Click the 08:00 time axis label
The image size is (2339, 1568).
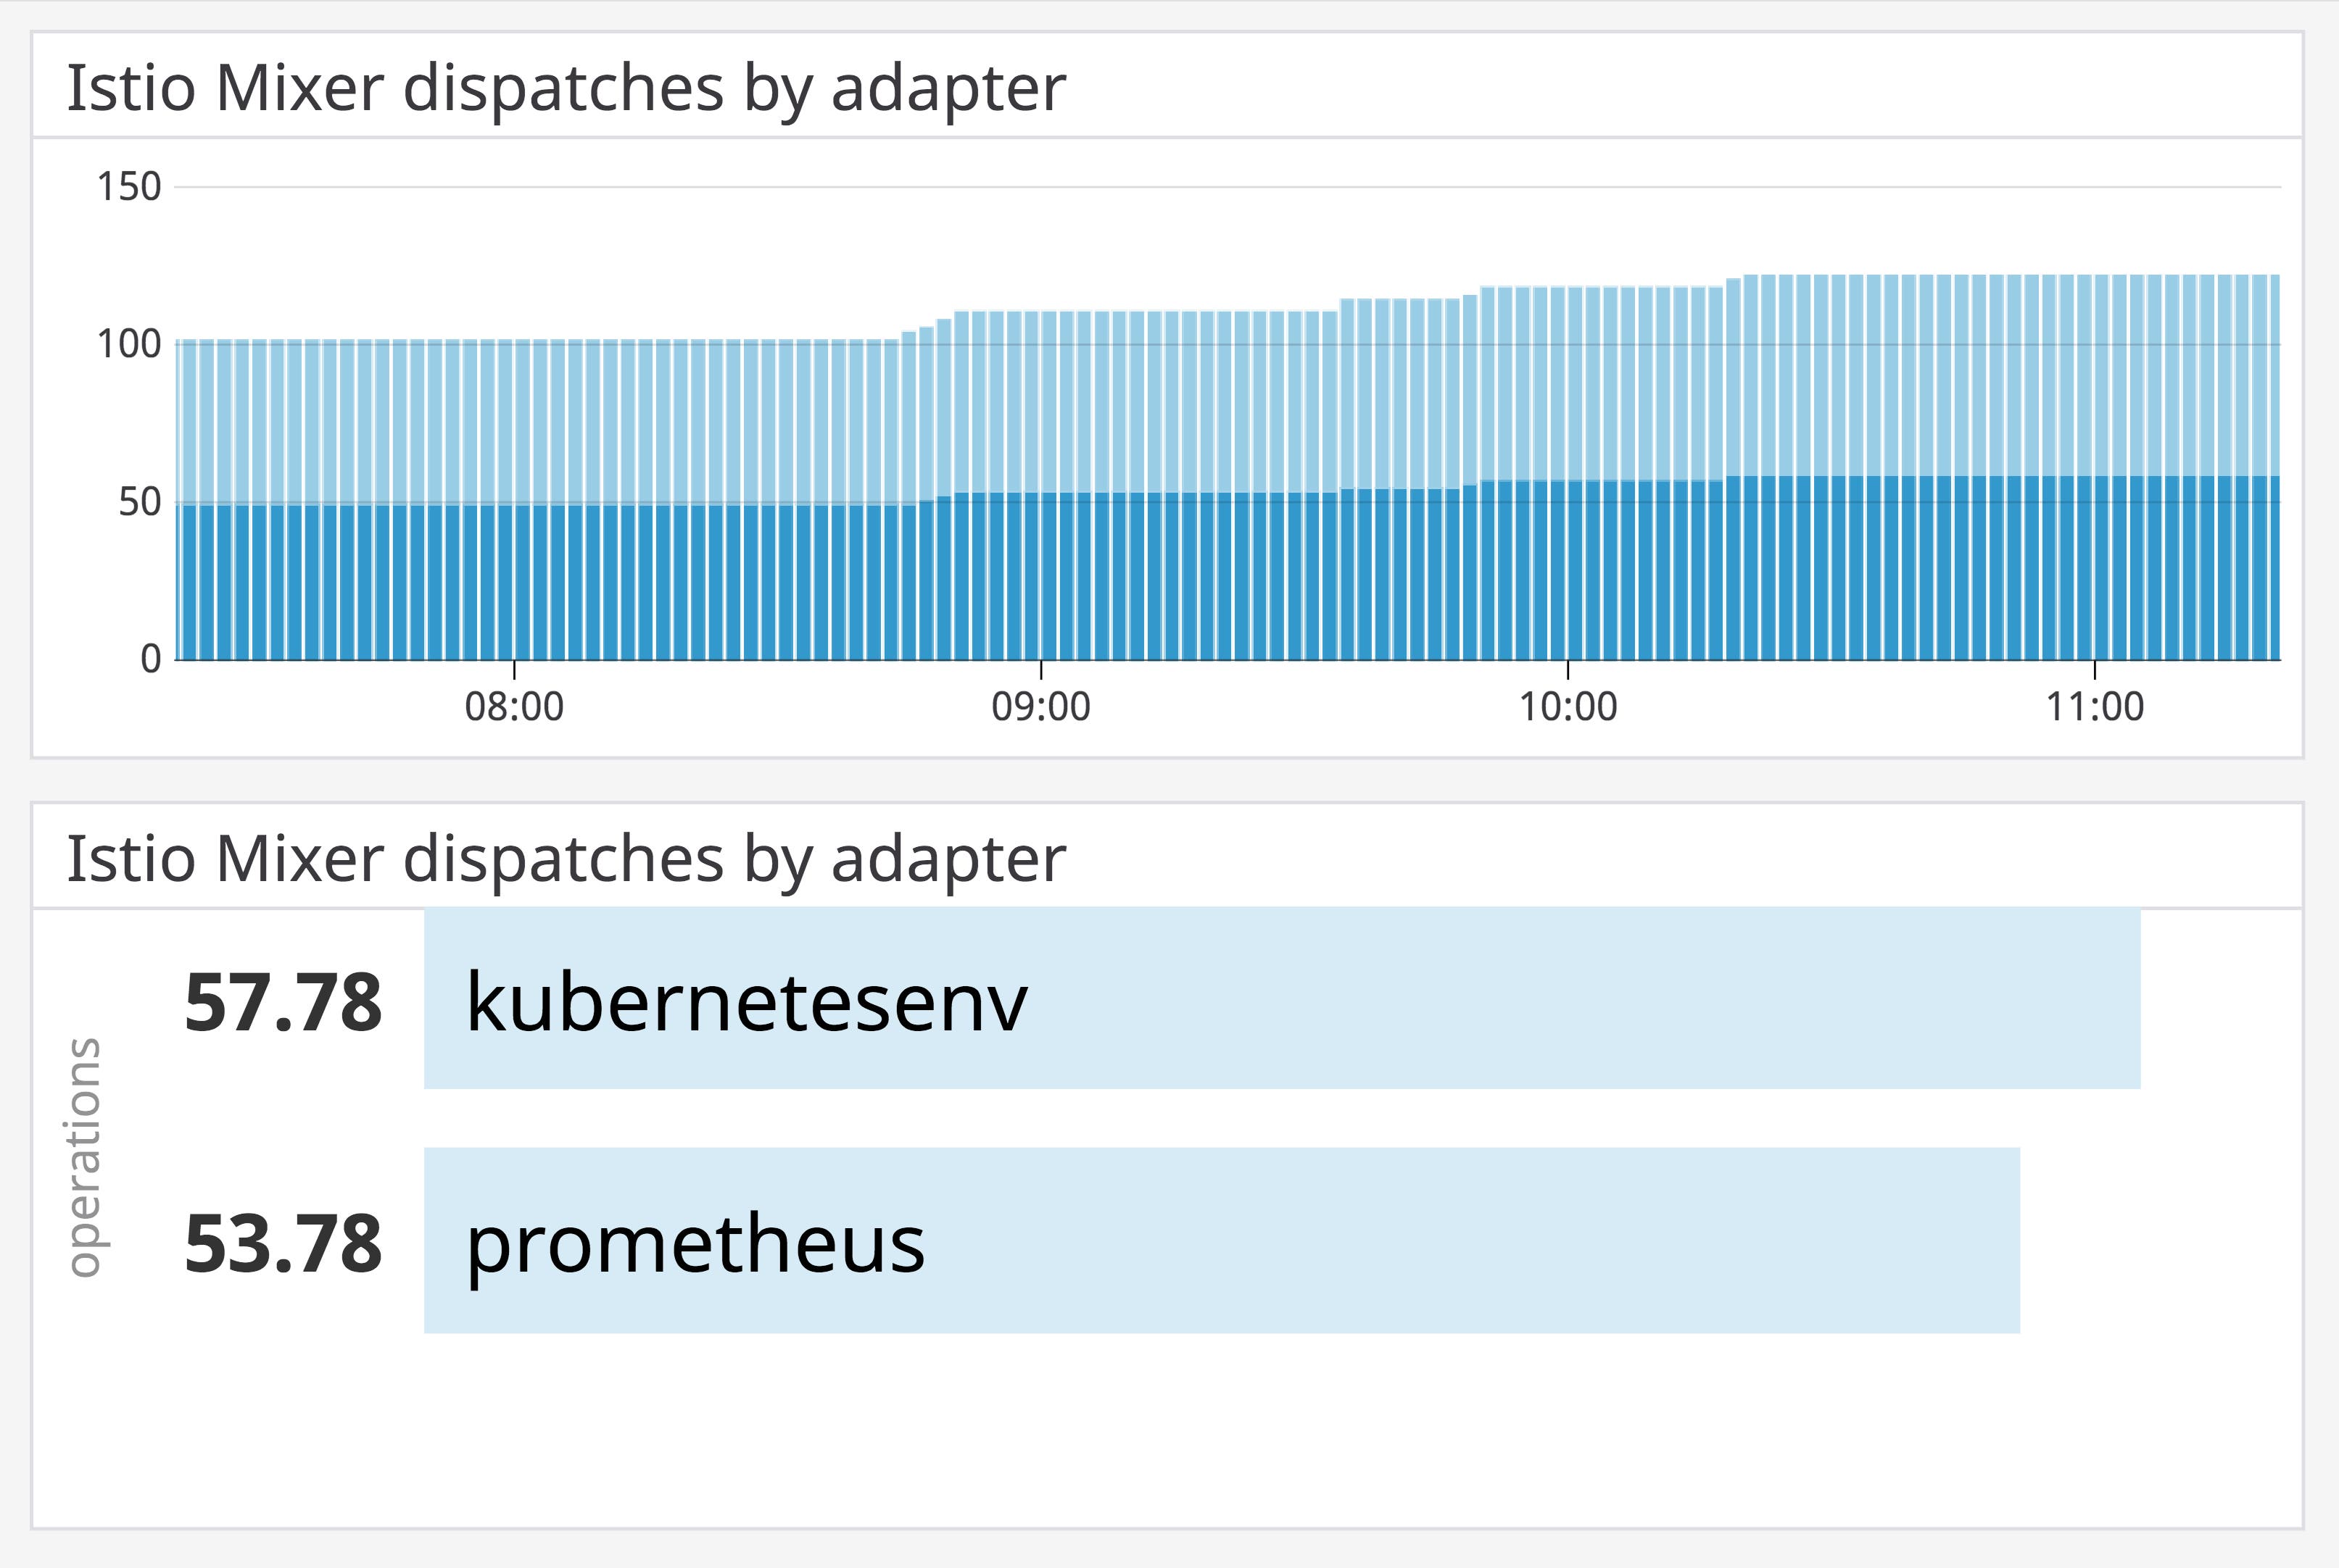514,707
